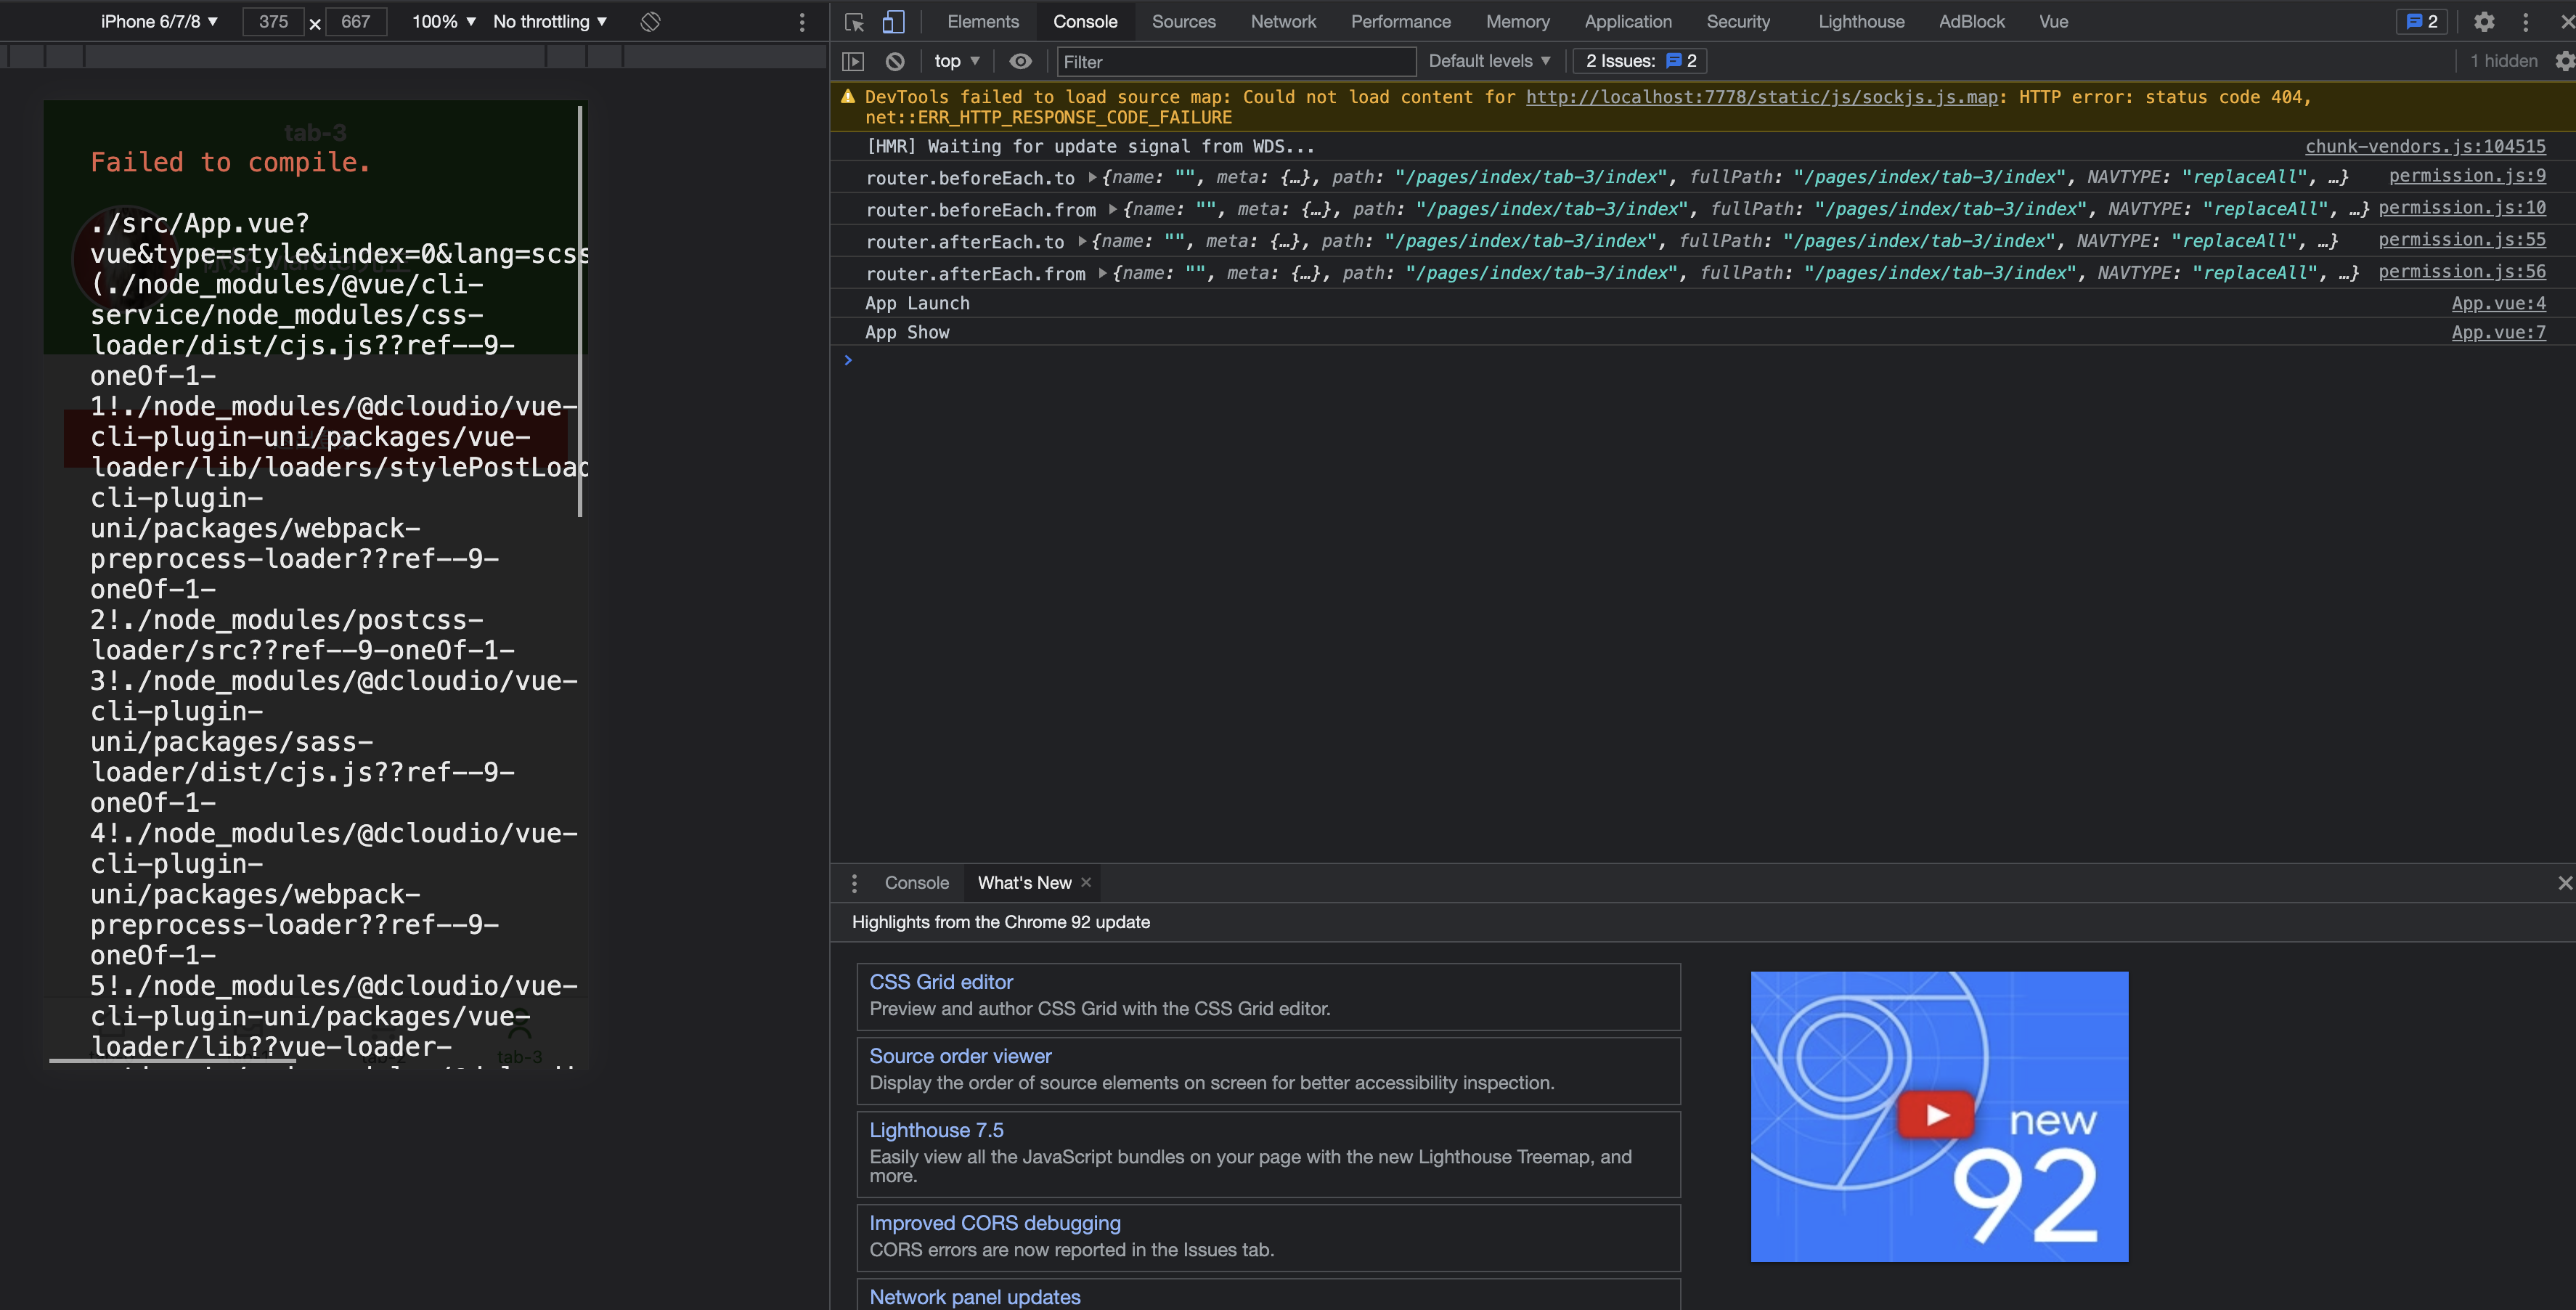
Task: Click the App Launch log message
Action: tap(917, 303)
